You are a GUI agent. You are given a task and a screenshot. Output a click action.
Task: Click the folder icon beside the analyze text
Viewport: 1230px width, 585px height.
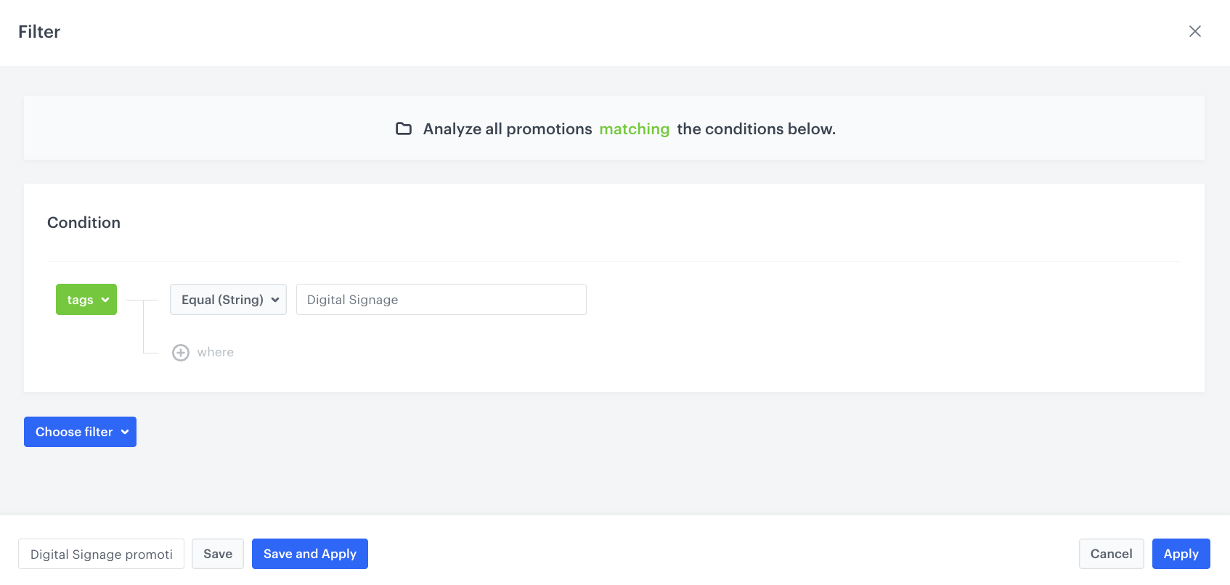[x=404, y=128]
